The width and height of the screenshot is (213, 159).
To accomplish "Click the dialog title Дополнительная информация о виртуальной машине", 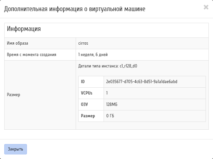I will point(75,9).
